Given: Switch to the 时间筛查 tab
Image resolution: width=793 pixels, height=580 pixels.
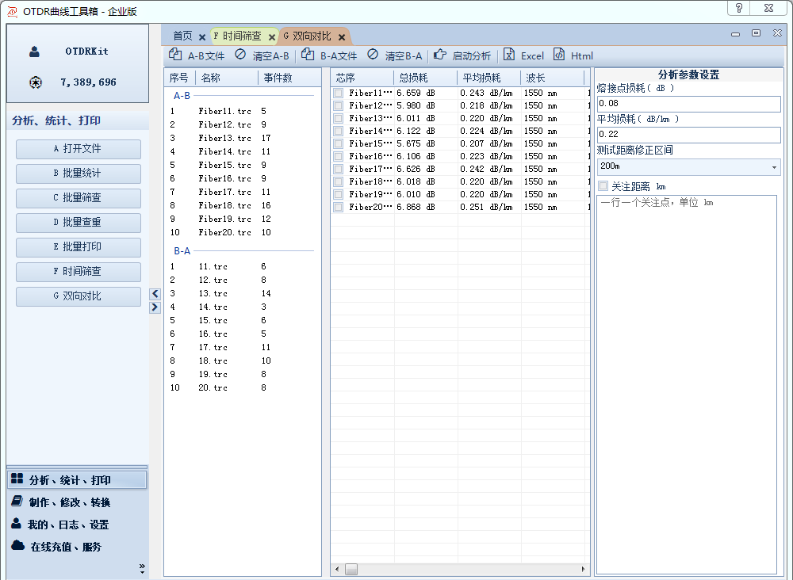Looking at the screenshot, I should [242, 36].
